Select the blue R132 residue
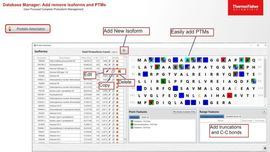Image resolution: width=270 pixels, height=152 pixels. [x=205, y=102]
